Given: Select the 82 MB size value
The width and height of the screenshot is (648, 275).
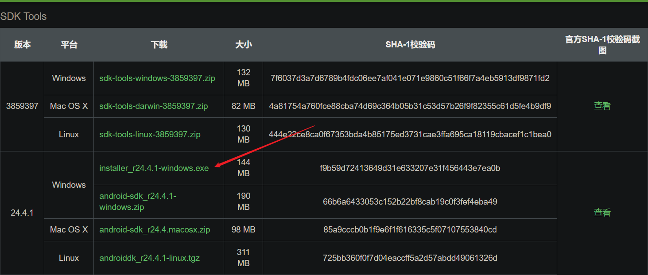Looking at the screenshot, I should pos(244,106).
